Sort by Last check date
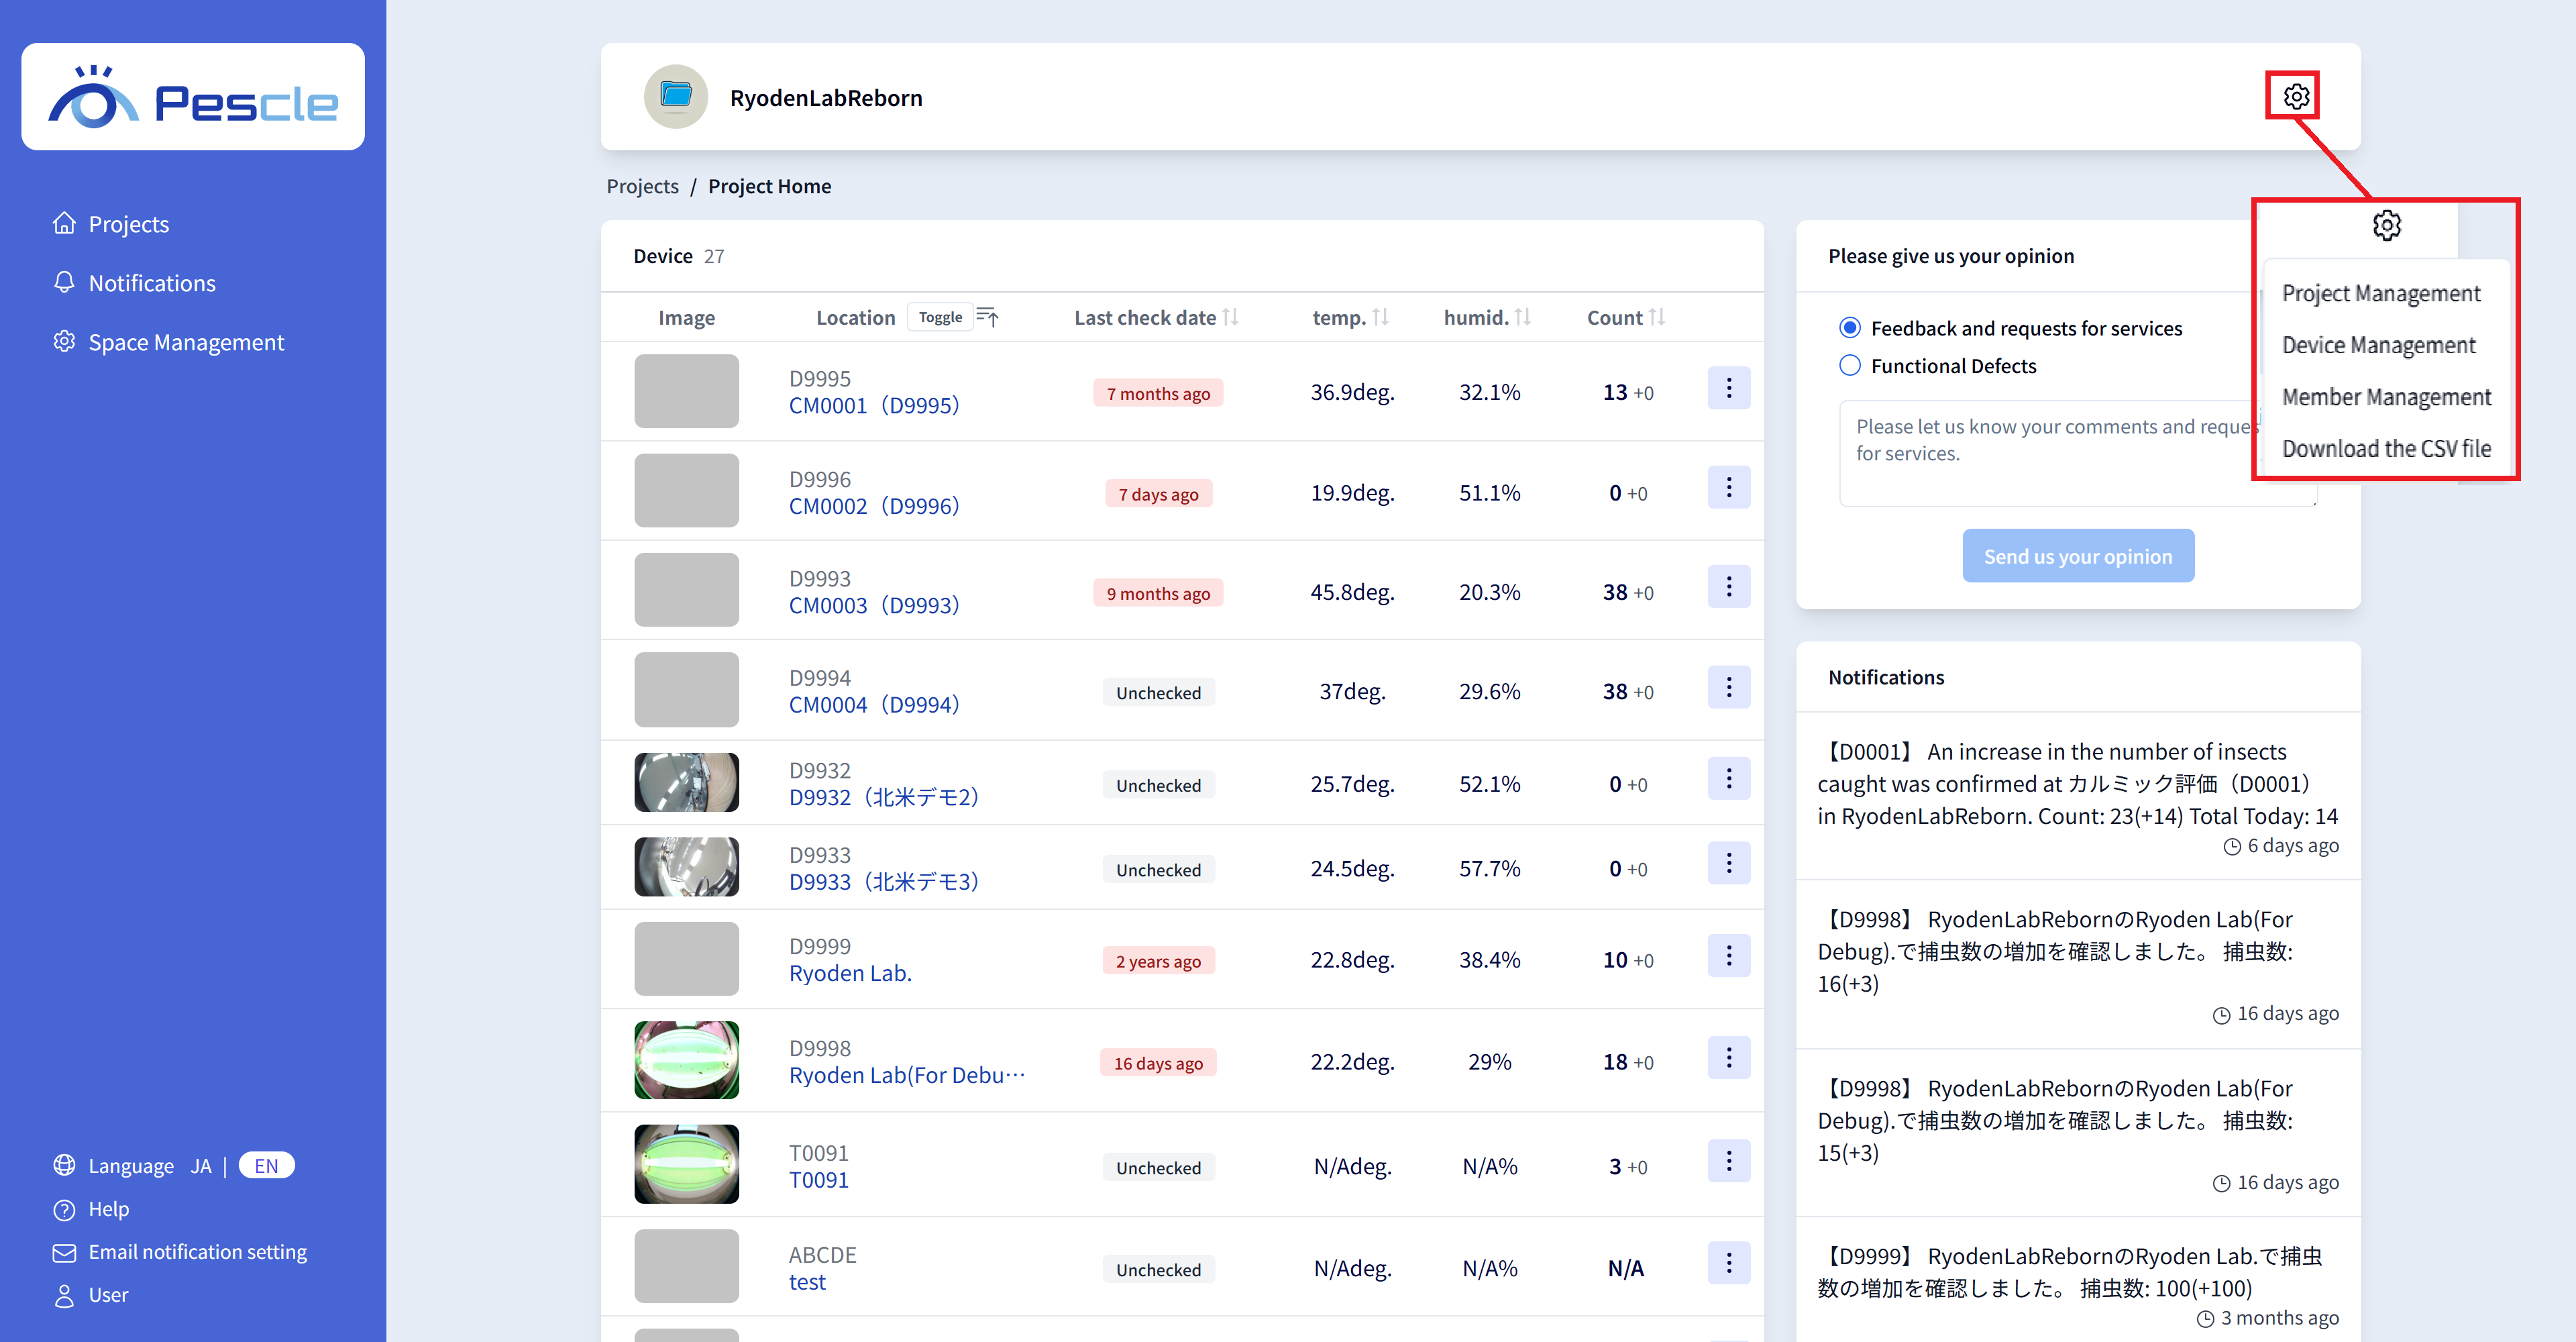 1230,318
